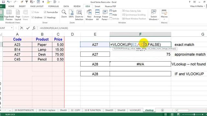Image resolution: width=207 pixels, height=116 pixels.
Task: Adjust the status bar zoom slider
Action: coord(194,114)
